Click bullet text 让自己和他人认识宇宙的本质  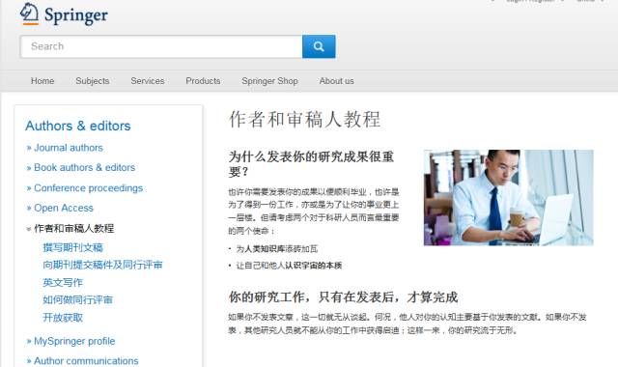(289, 266)
